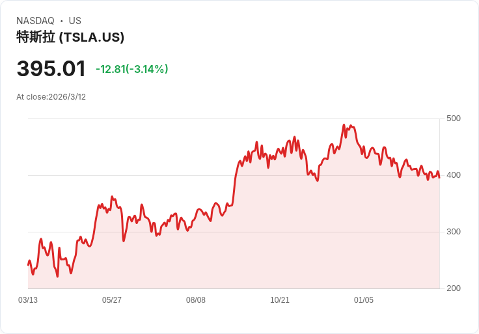
Task: Click the NASDAQ exchange label
Action: pos(35,21)
